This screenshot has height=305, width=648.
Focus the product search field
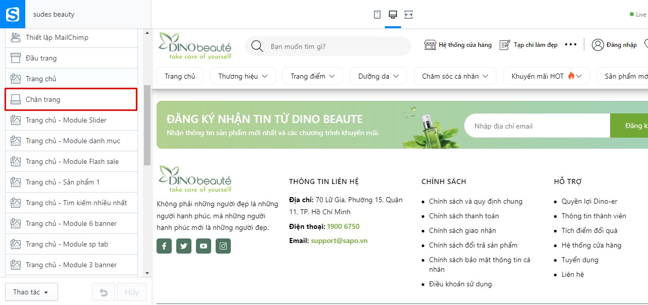tap(328, 46)
